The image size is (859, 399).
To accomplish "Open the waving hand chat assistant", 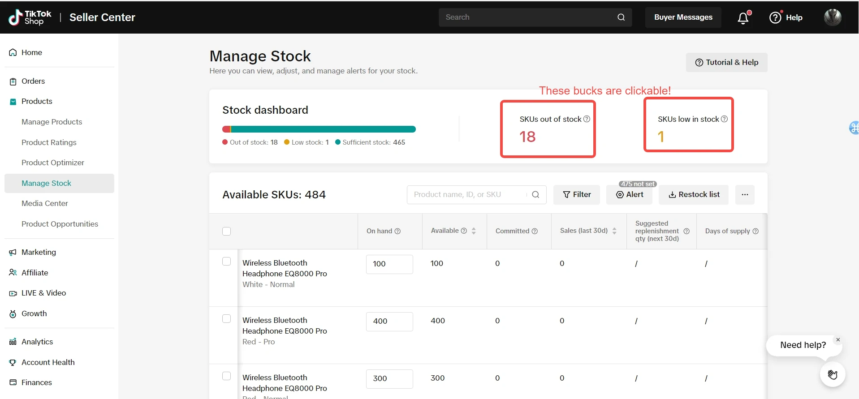I will pyautogui.click(x=832, y=374).
